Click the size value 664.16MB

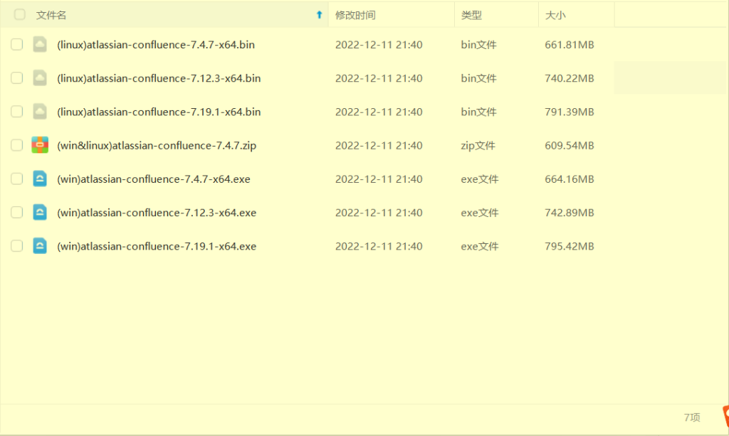pos(570,179)
